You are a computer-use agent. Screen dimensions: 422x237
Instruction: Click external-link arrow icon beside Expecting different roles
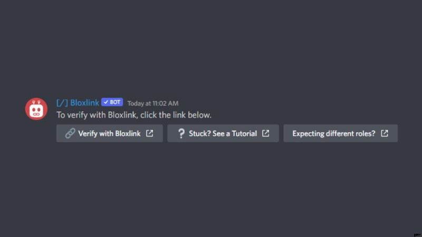pos(385,133)
